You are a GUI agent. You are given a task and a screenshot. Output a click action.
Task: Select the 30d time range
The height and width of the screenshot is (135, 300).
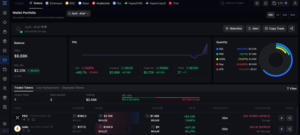(285, 15)
